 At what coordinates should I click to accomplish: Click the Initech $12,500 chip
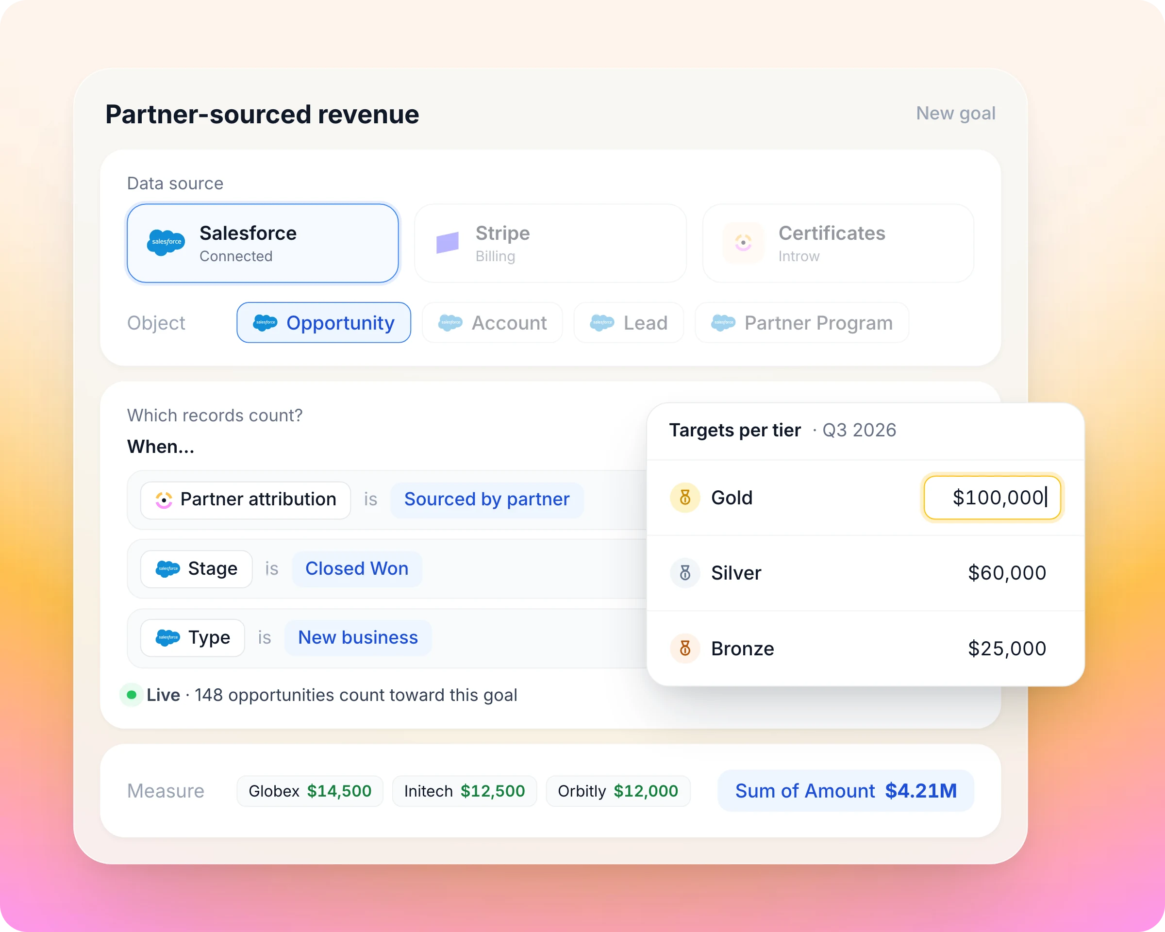coord(464,791)
